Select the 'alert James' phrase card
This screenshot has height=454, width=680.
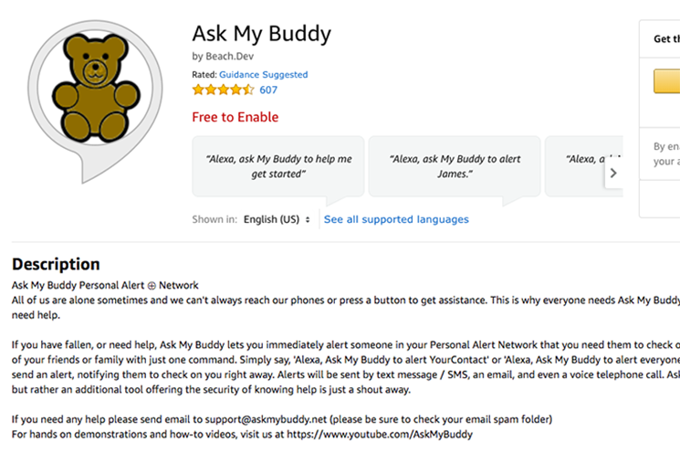coord(455,166)
